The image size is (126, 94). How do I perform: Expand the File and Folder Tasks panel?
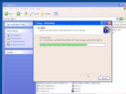(x=31, y=24)
